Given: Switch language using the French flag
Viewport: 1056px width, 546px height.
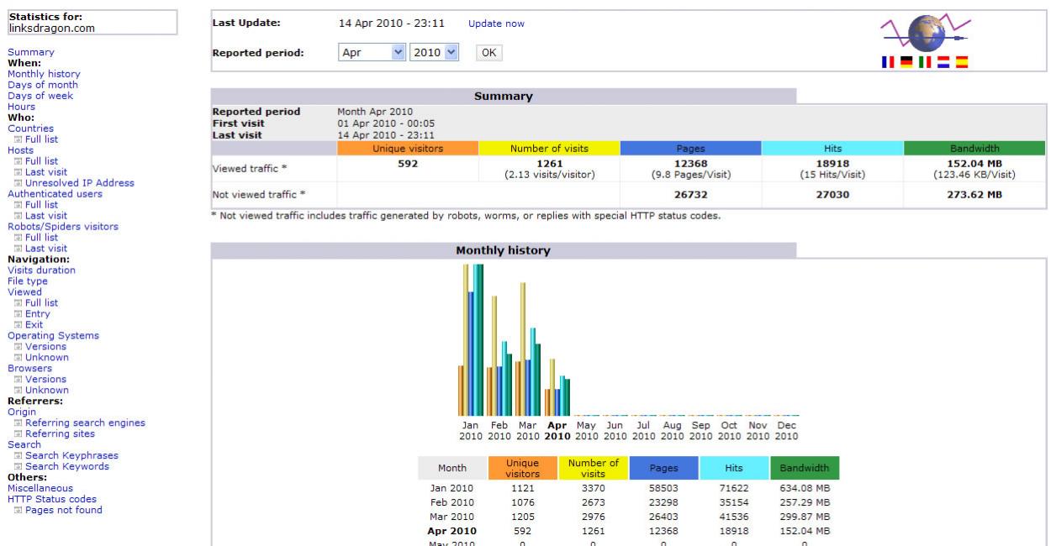Looking at the screenshot, I should tap(886, 61).
